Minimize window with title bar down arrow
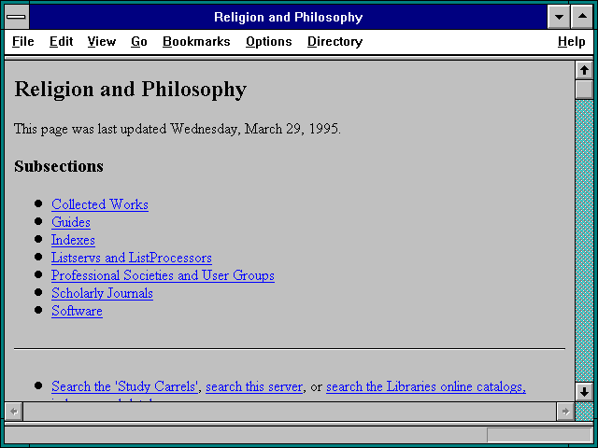This screenshot has width=598, height=448. click(559, 17)
